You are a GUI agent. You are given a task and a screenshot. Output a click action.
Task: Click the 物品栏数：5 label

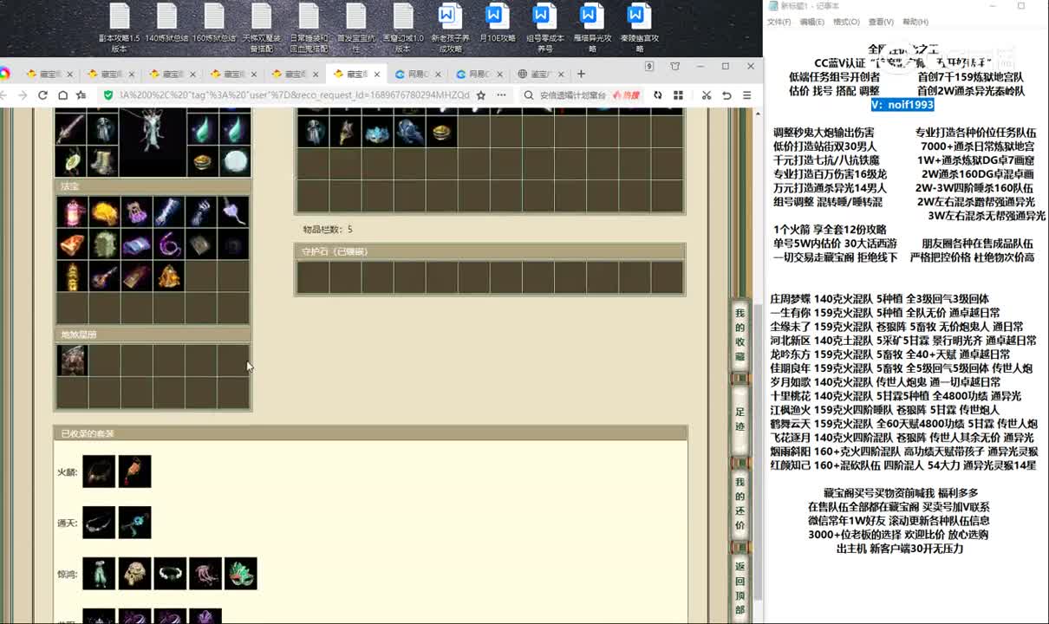327,230
